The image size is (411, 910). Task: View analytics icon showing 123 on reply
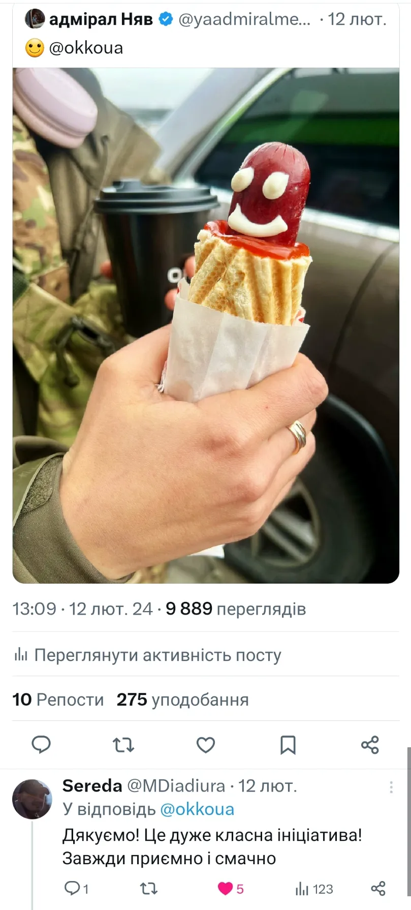point(314,888)
